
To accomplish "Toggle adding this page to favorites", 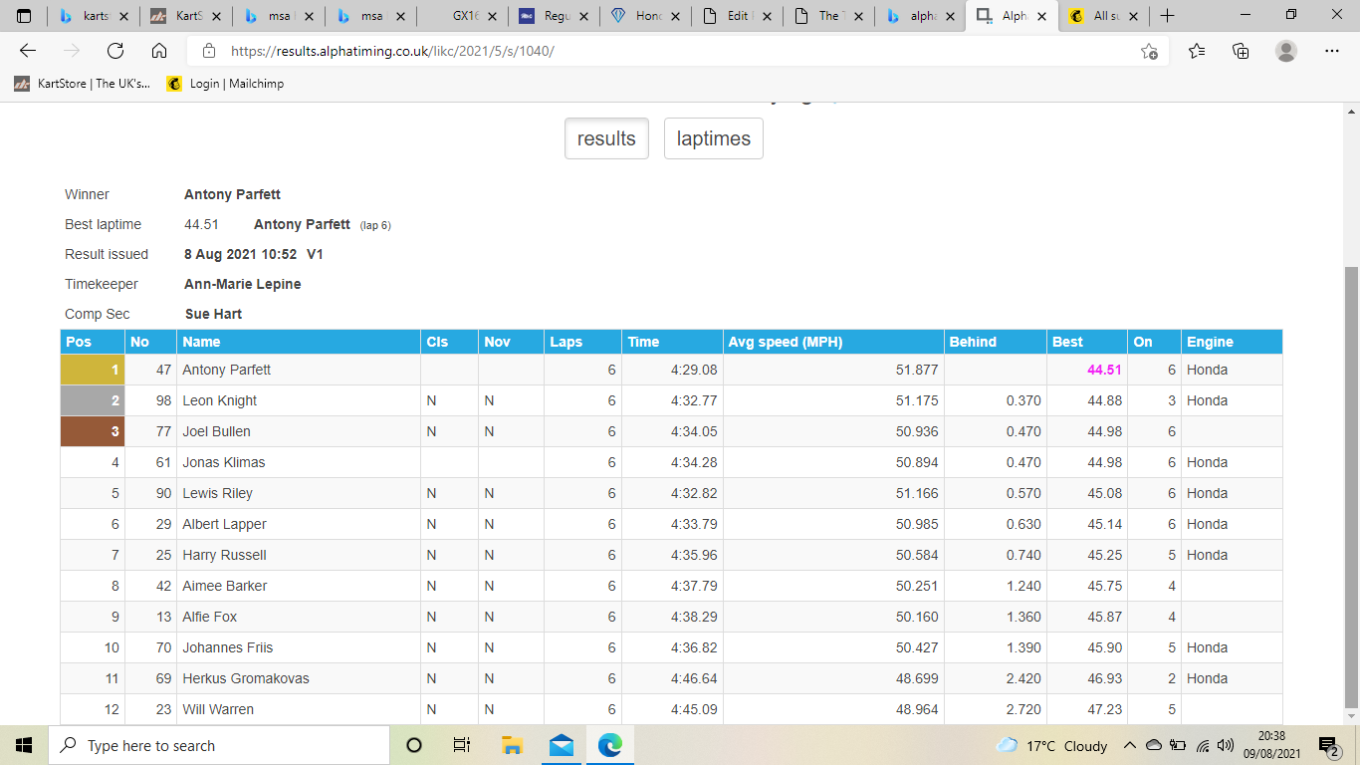I will coord(1150,51).
